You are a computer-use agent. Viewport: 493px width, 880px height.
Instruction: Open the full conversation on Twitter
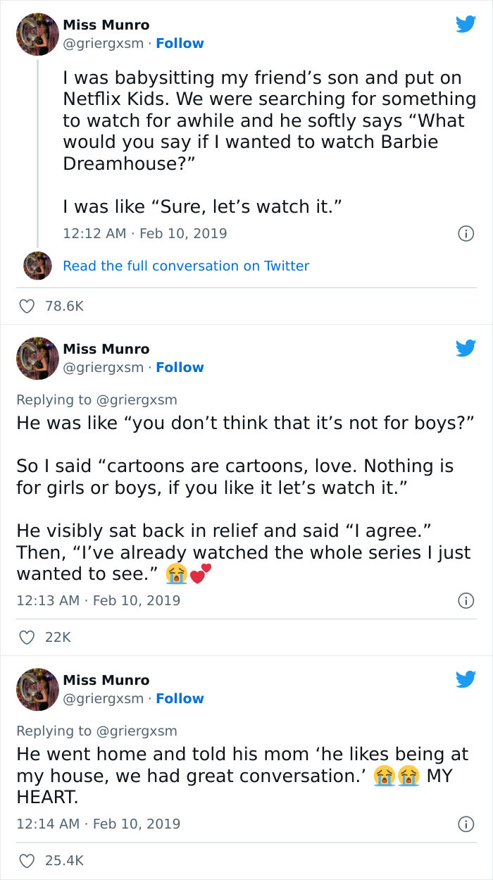186,266
